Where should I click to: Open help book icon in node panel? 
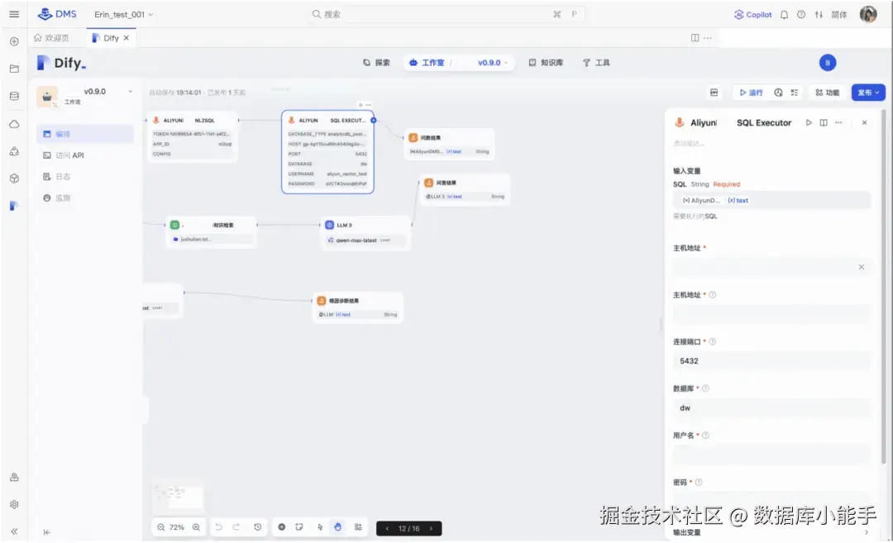pyautogui.click(x=824, y=122)
